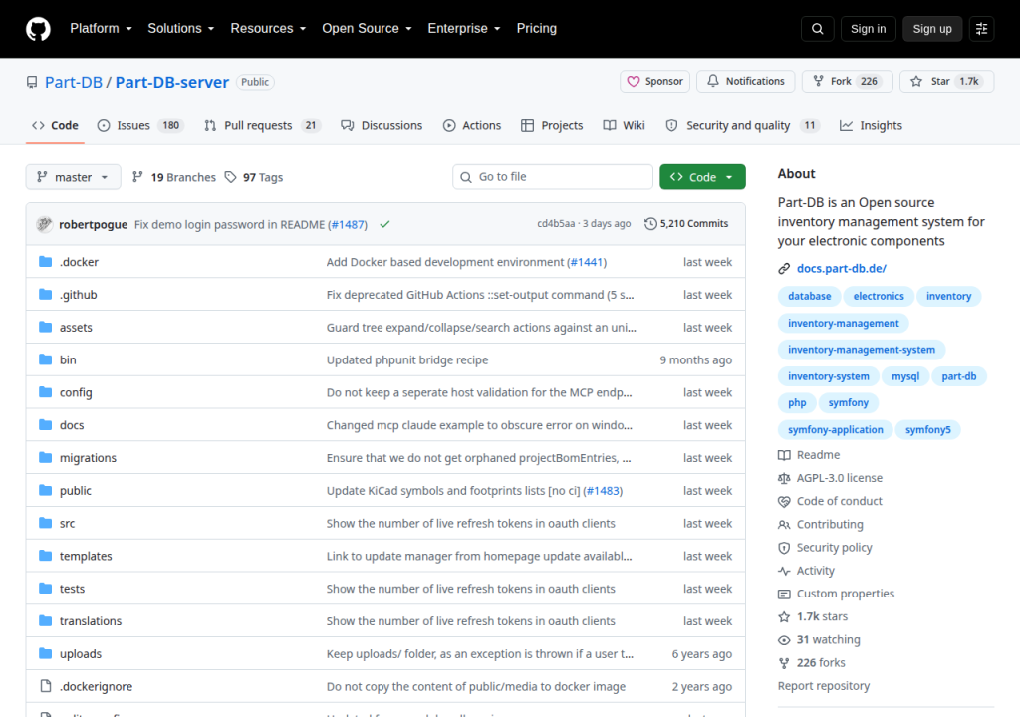Expand the Enterprise menu
Viewport: 1020px width, 717px height.
(464, 29)
